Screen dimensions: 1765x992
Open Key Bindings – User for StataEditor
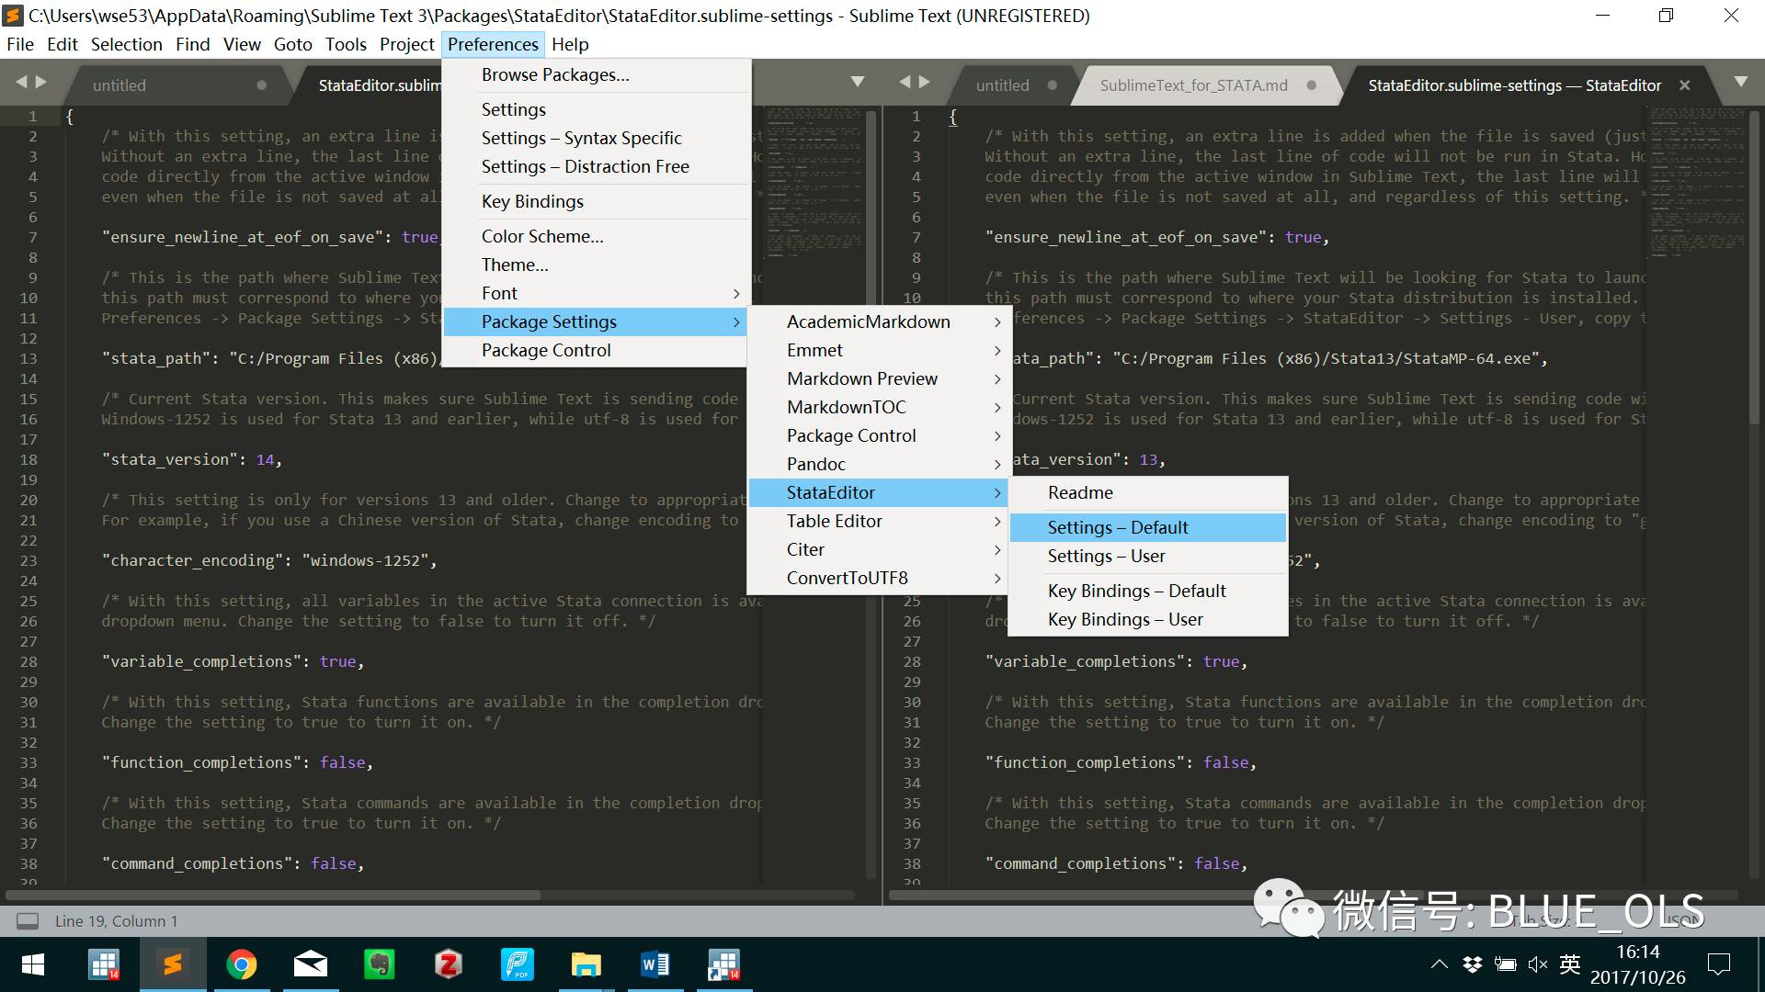(x=1148, y=619)
